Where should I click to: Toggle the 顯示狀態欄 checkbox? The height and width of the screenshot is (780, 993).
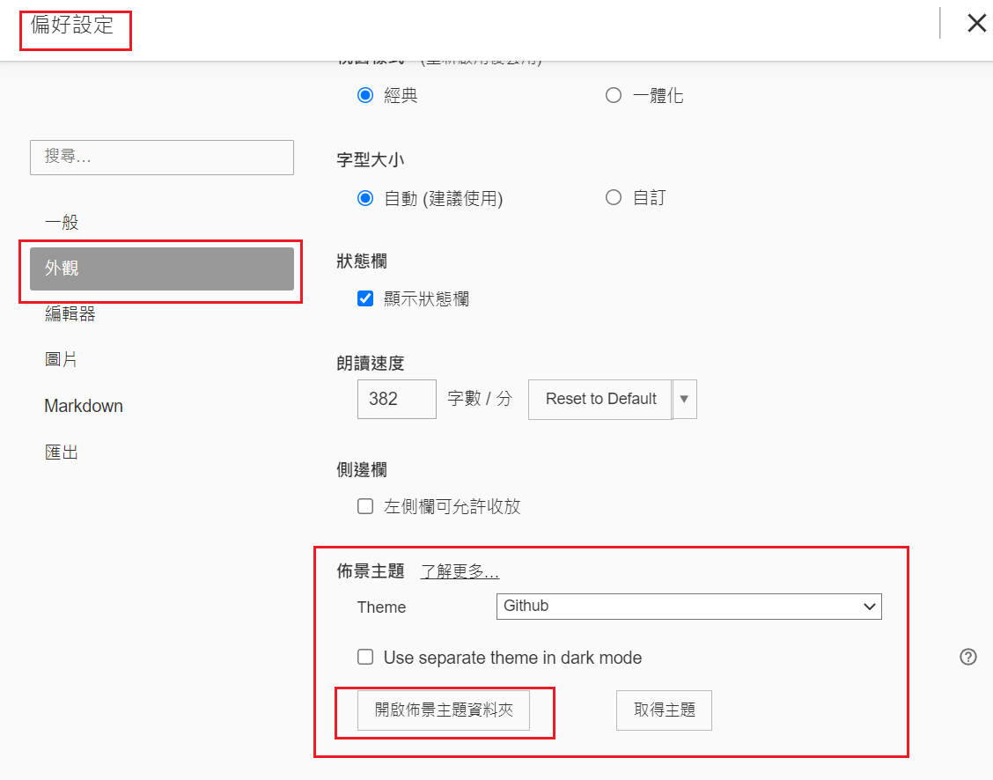tap(365, 298)
